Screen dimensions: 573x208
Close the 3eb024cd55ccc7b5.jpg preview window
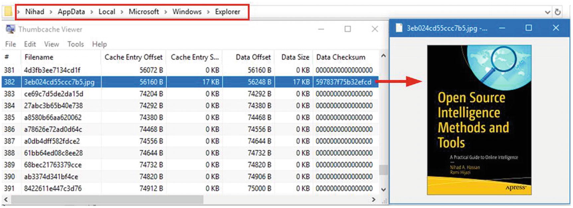(556, 28)
